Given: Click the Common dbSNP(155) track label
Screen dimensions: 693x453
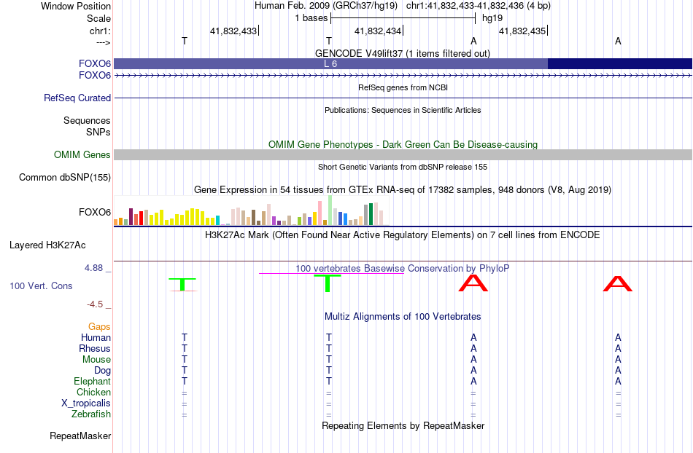Looking at the screenshot, I should point(64,177).
